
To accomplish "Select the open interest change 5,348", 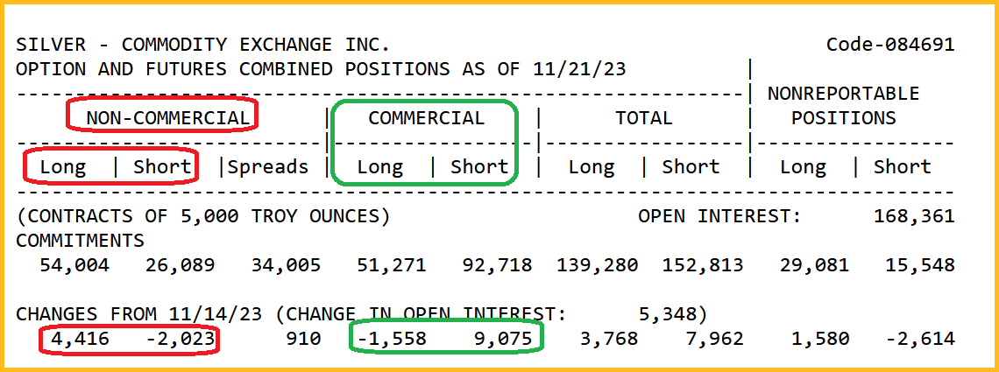I will click(x=674, y=314).
